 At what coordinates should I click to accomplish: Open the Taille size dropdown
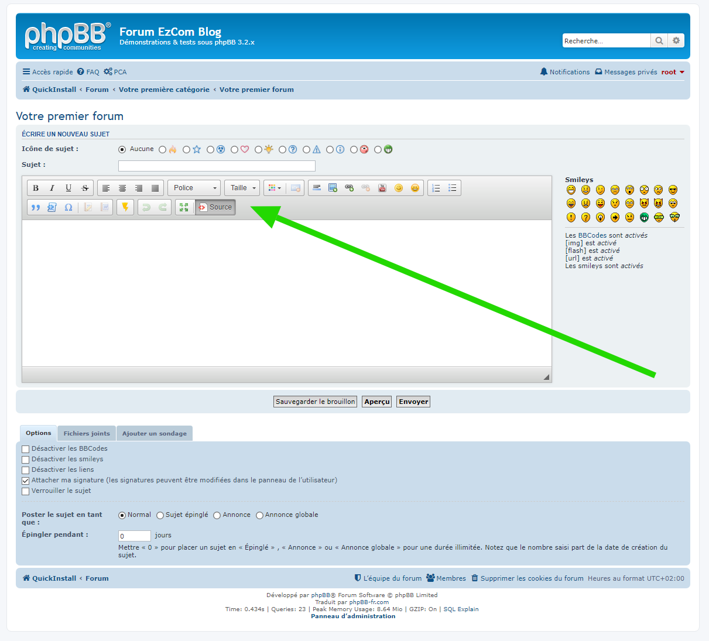[x=242, y=188]
